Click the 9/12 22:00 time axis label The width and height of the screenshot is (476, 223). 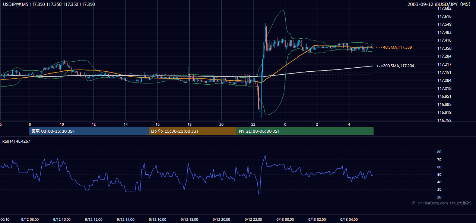pyautogui.click(x=254, y=219)
